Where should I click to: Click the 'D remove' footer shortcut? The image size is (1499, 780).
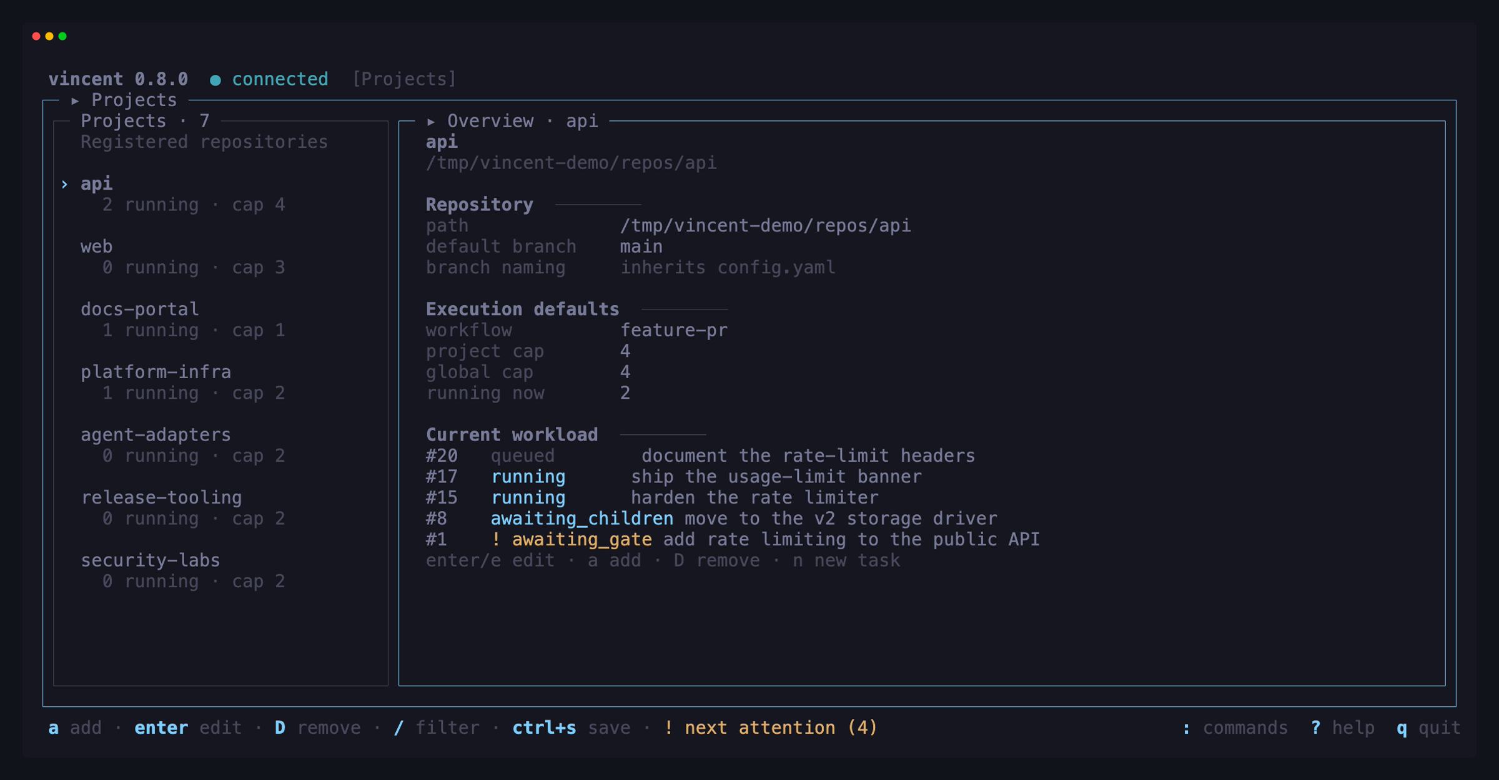[317, 728]
